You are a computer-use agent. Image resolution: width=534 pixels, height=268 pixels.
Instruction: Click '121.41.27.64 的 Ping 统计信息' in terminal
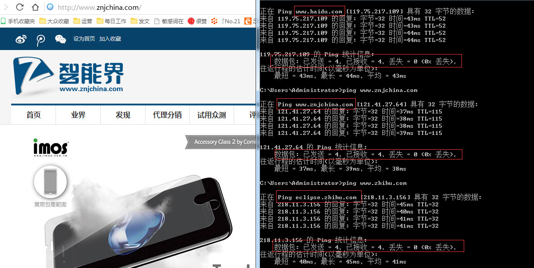(x=313, y=147)
